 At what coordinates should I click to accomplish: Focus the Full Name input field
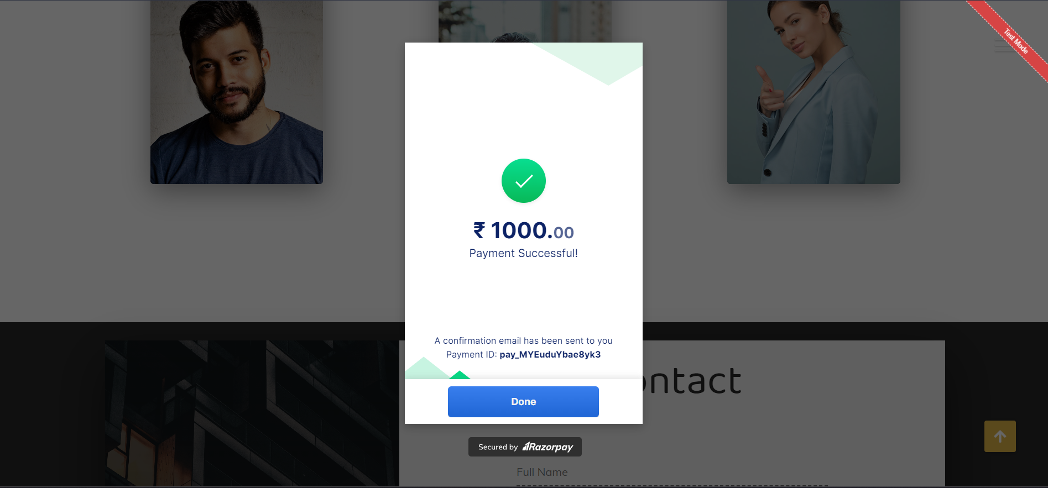point(672,473)
